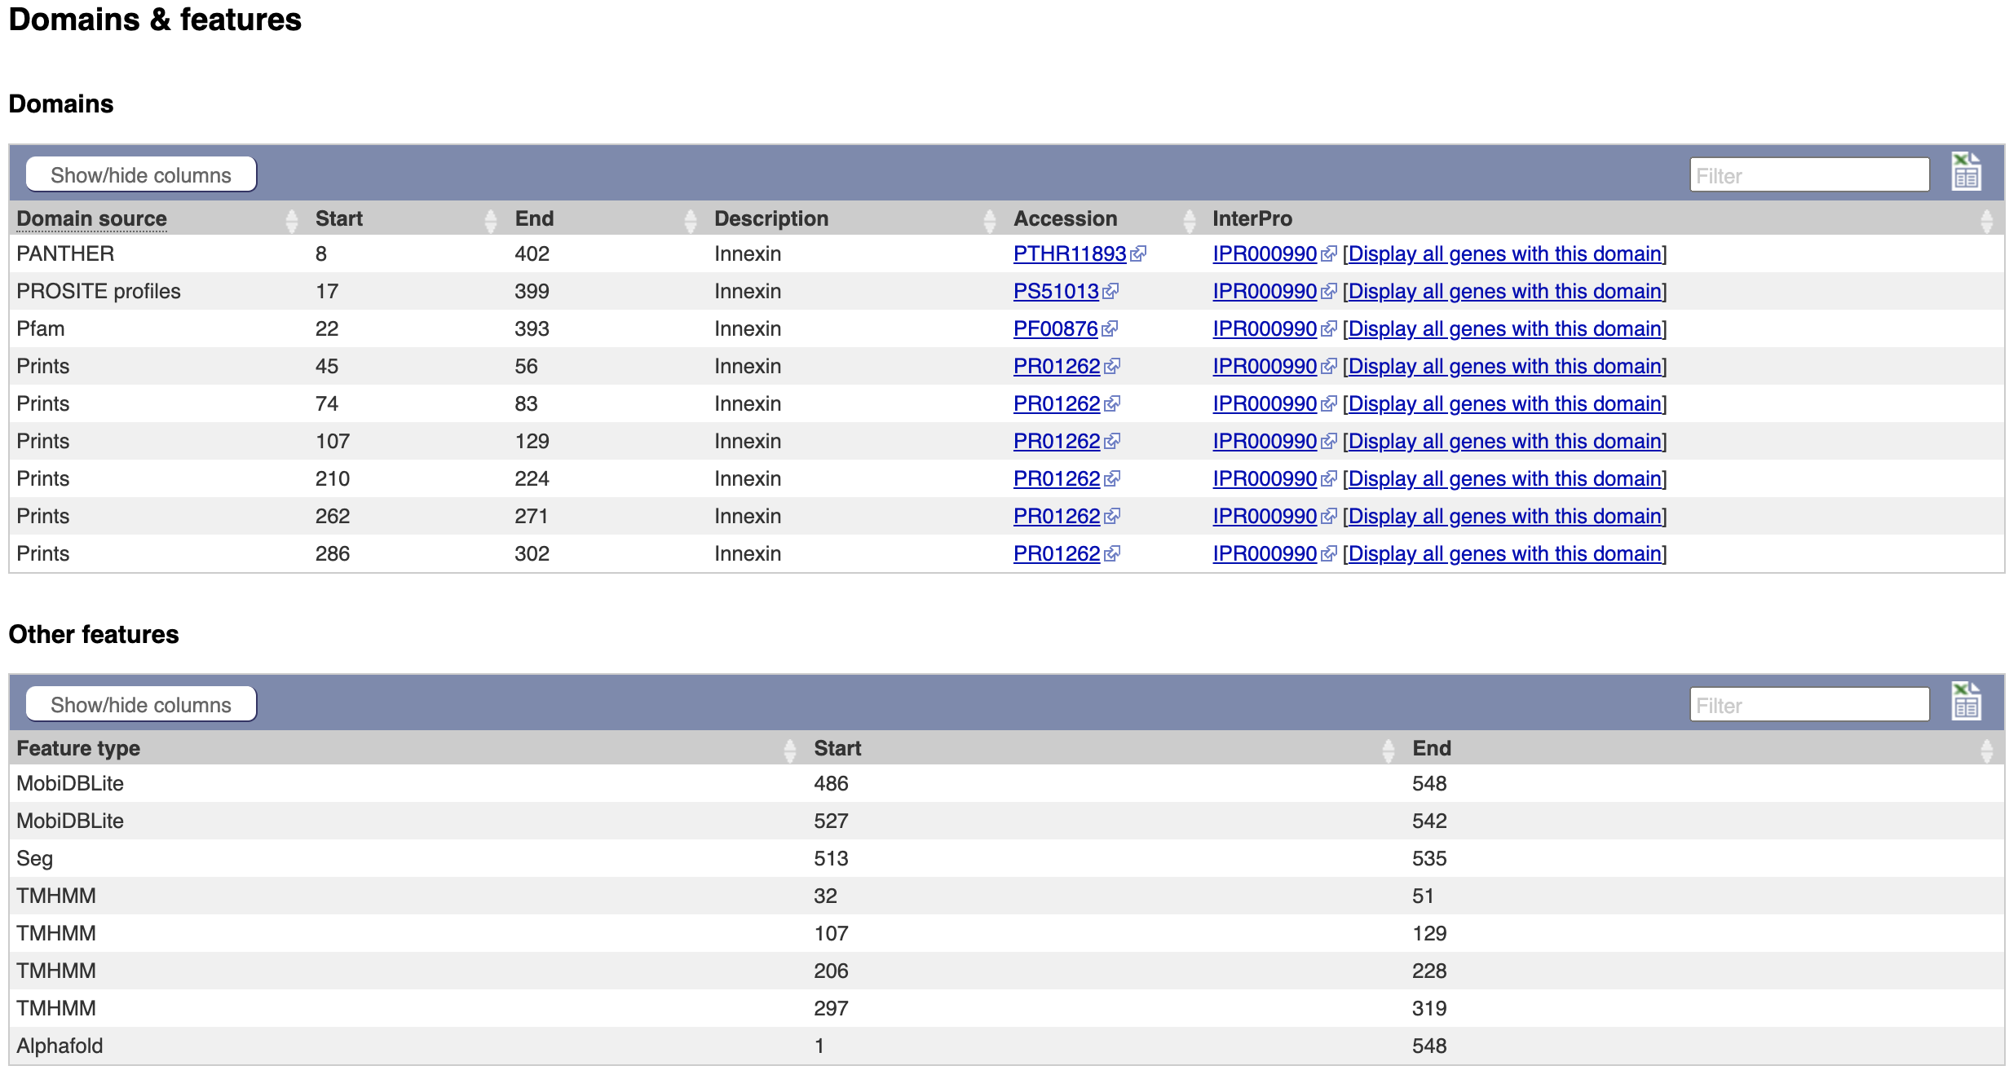
Task: Click external link icon beside PF00876
Action: (x=1110, y=329)
